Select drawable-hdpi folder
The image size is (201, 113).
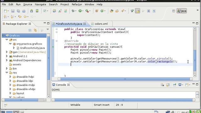pos(25,77)
